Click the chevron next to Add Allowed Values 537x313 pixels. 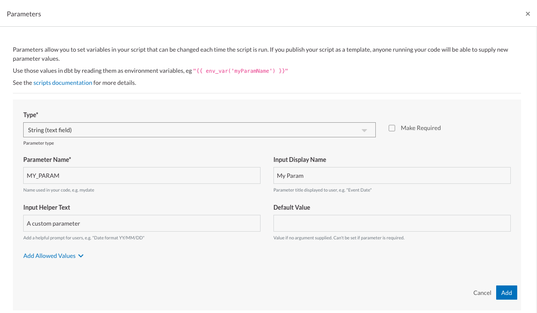pyautogui.click(x=81, y=255)
